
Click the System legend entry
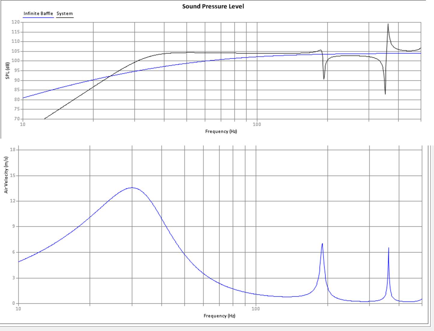pyautogui.click(x=65, y=13)
